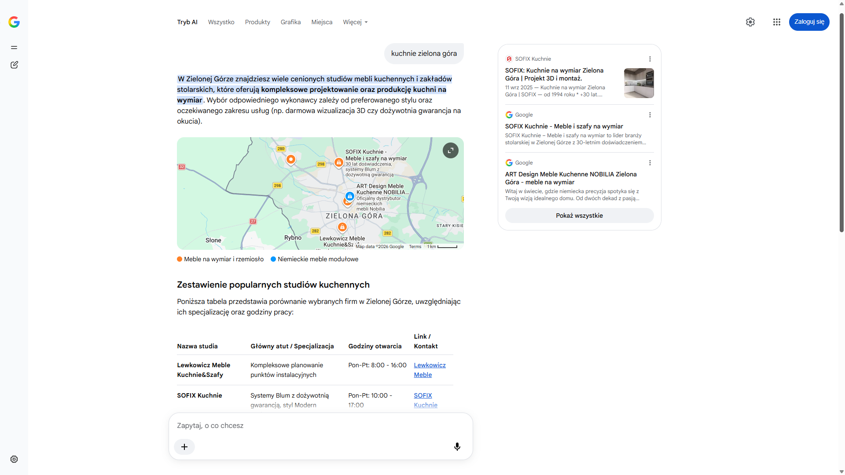The height and width of the screenshot is (475, 845).
Task: Open sidebar settings gear at bottom left
Action: tap(14, 459)
